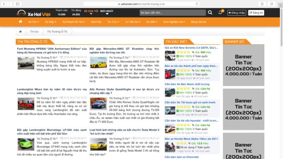Open the yellow Tesla-like supercar thumbnail
The width and height of the screenshot is (283, 159).
point(98,144)
